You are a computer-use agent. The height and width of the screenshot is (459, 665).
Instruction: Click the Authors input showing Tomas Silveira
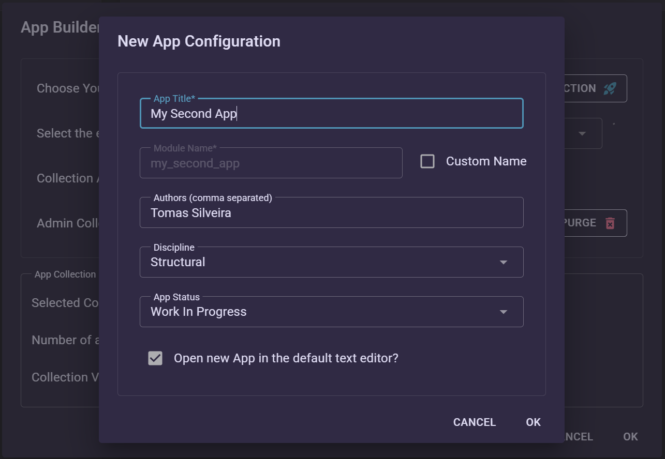[331, 212]
